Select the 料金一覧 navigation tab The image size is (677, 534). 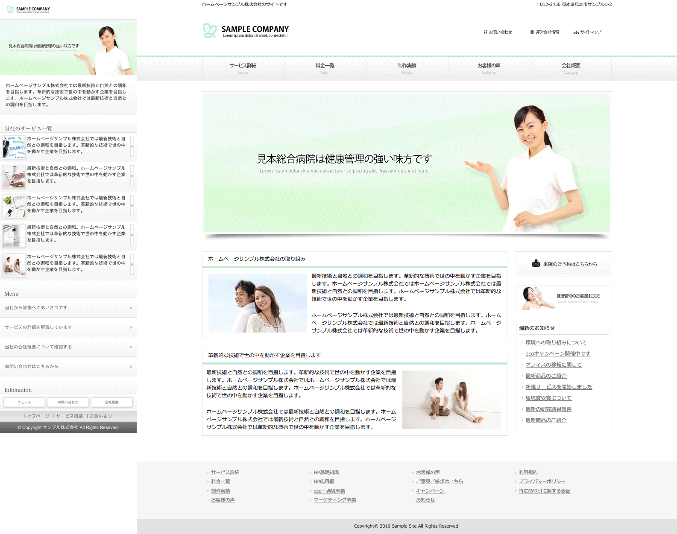click(325, 68)
